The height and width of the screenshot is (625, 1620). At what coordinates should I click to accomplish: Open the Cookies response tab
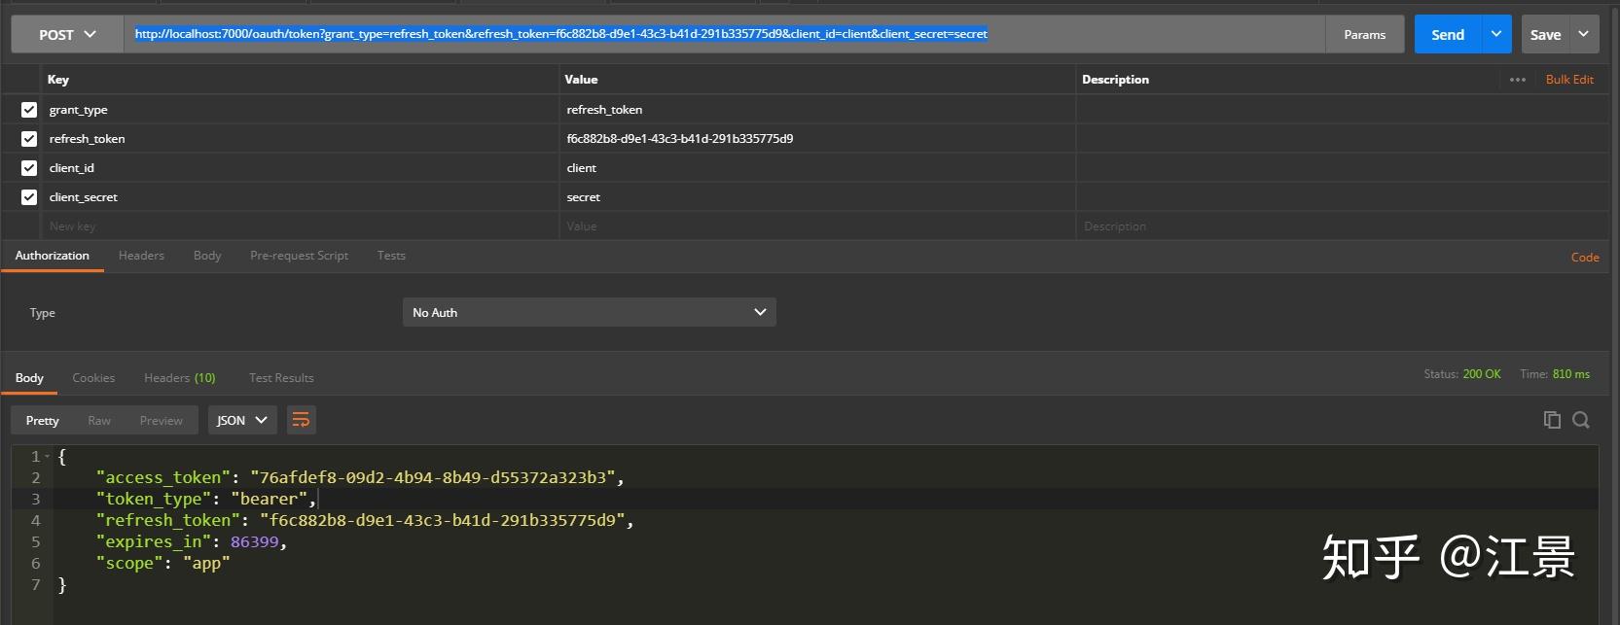click(93, 378)
